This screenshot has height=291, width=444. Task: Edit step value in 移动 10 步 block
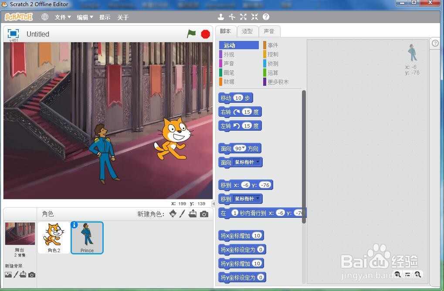click(238, 98)
